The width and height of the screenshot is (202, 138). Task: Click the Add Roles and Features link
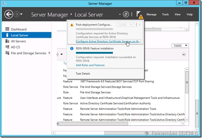click(x=90, y=65)
